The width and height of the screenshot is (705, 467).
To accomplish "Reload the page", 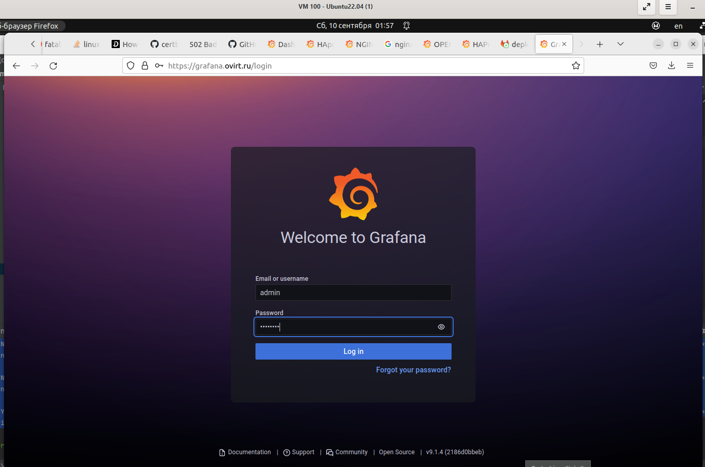I will click(x=53, y=65).
